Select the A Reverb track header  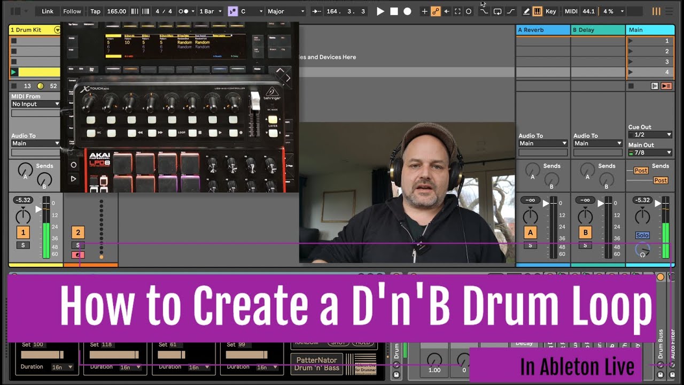point(543,30)
